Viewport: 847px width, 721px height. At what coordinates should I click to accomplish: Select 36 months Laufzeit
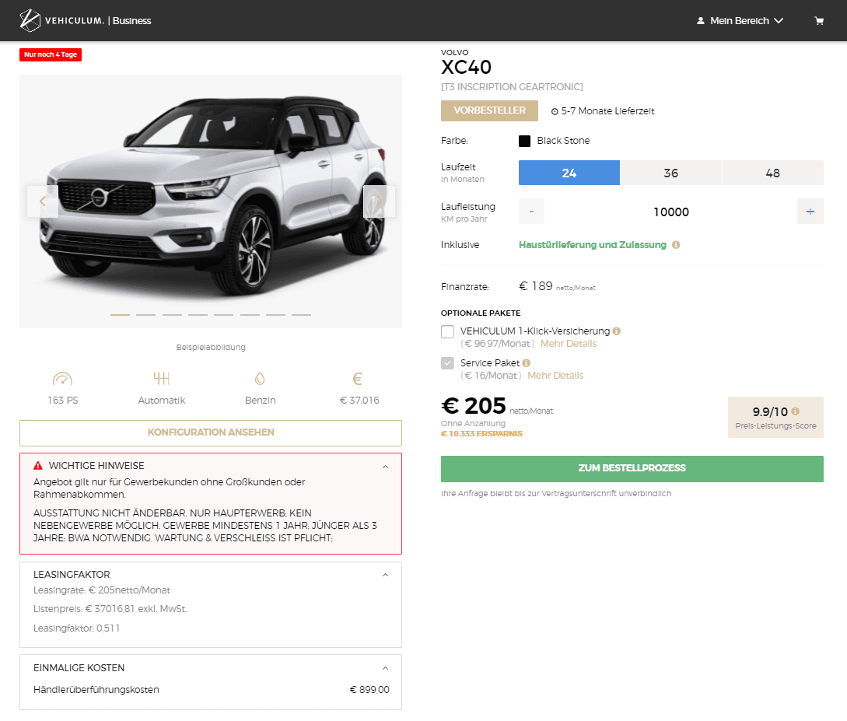coord(671,173)
